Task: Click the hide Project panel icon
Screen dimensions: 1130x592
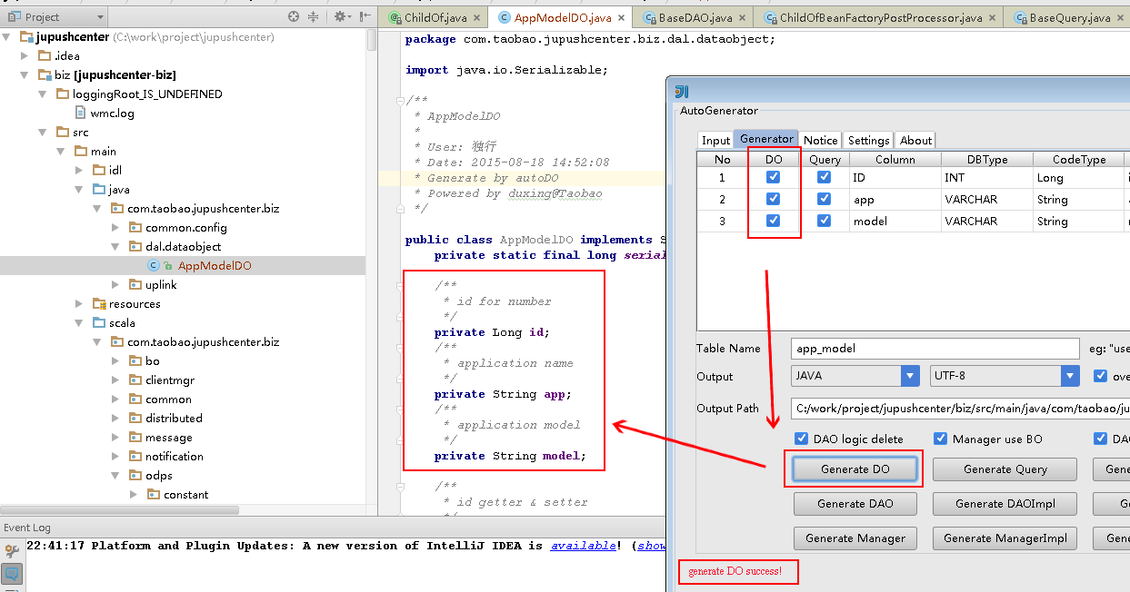Action: coord(364,16)
